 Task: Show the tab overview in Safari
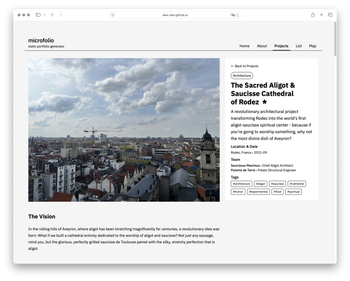pyautogui.click(x=330, y=15)
